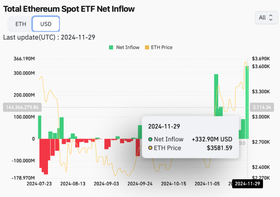Screen dimensions: 280x197
Task: Click the first green bar at 2024-07-23
Action: coord(40,127)
